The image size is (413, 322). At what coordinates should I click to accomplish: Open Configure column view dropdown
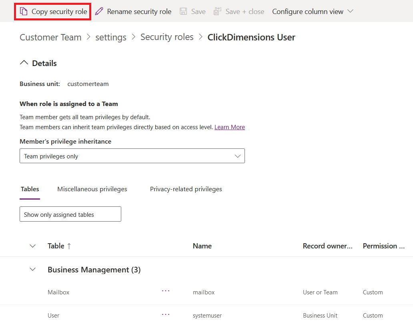[x=313, y=12]
